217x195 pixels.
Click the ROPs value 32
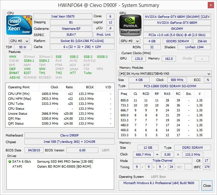click(x=152, y=47)
